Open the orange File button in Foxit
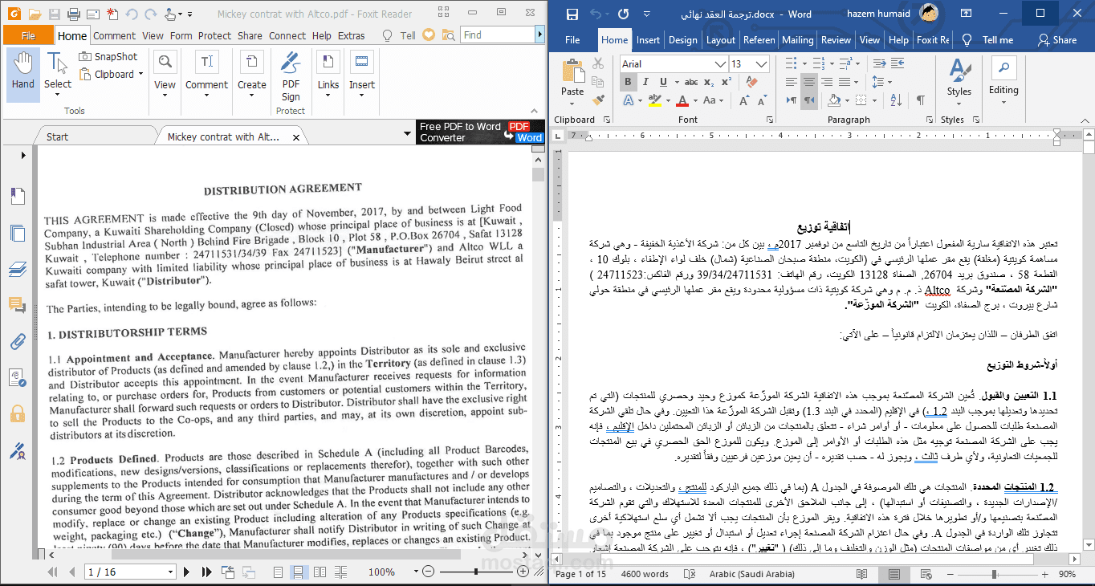Image resolution: width=1095 pixels, height=586 pixels. 28,35
